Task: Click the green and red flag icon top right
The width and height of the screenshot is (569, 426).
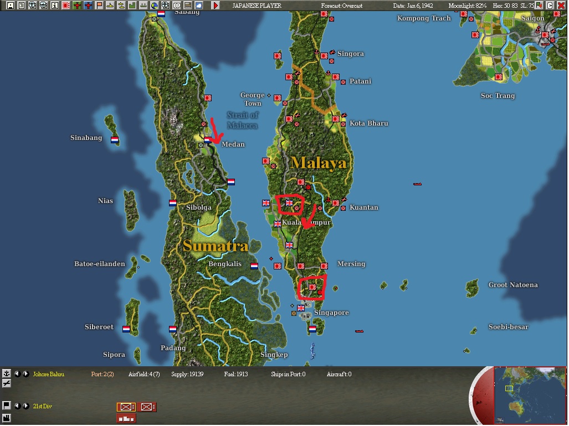Action: click(x=539, y=6)
